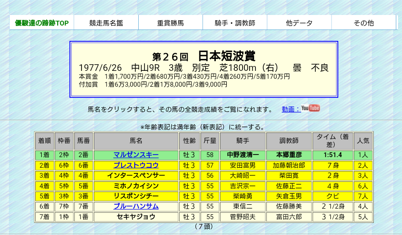Open the その他 menu item
The width and height of the screenshot is (402, 235).
coord(363,23)
